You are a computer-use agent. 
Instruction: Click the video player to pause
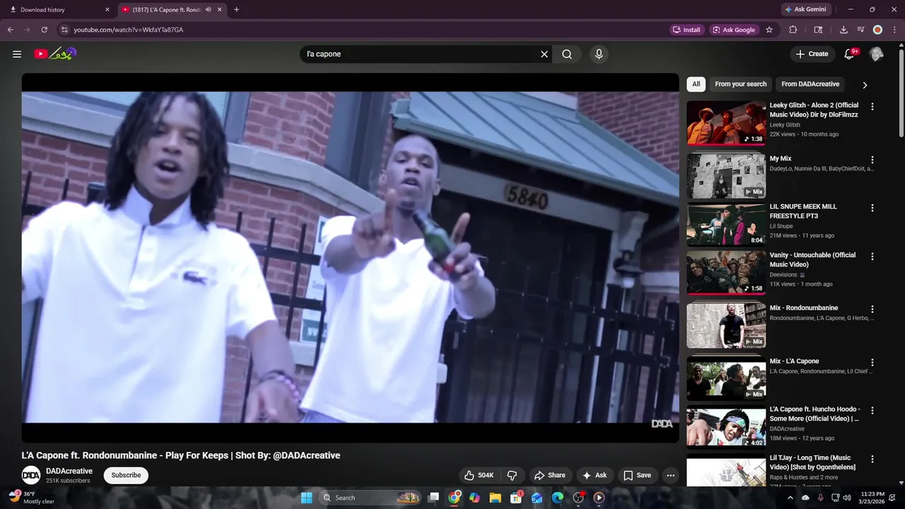coord(350,257)
